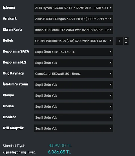Open the Wifi Adaptör dropdown

(x=74, y=128)
